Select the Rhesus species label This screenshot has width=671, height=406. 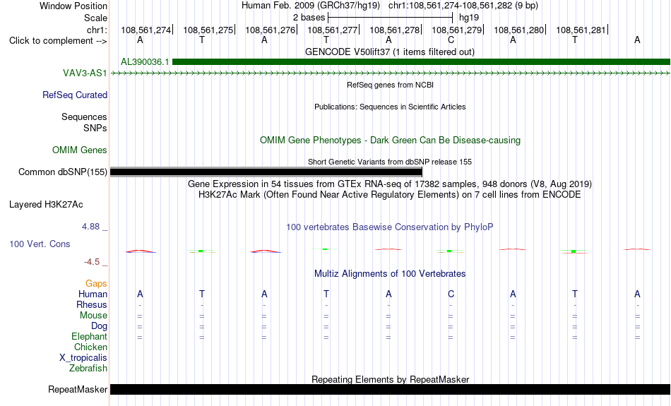tap(92, 304)
